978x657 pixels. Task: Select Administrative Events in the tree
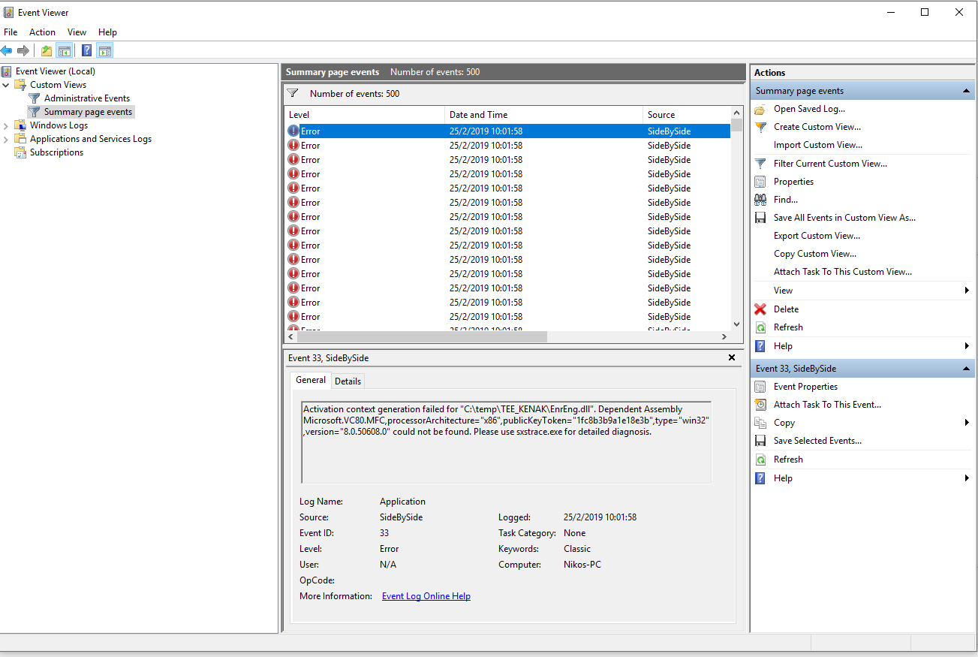click(x=86, y=98)
